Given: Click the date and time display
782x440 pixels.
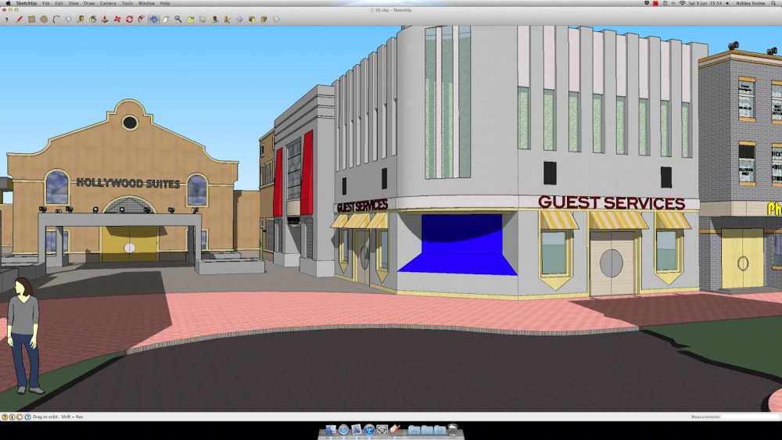Looking at the screenshot, I should 705,3.
